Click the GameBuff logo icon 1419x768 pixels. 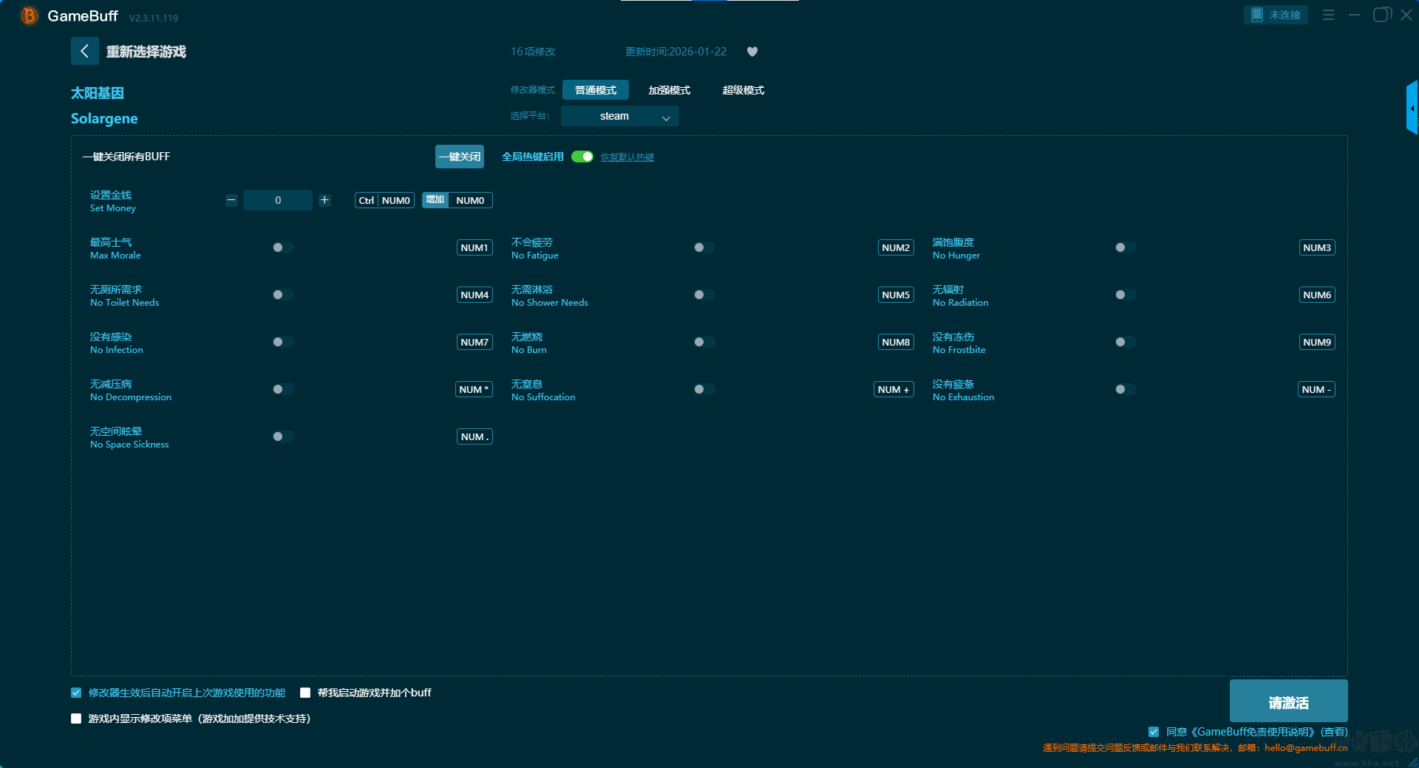pos(29,16)
